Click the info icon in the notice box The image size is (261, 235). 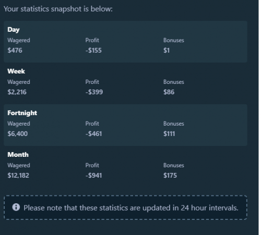[16, 207]
